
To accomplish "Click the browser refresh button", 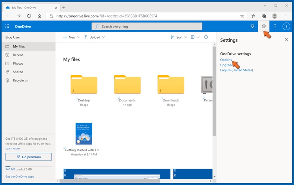I will pyautogui.click(x=29, y=16).
